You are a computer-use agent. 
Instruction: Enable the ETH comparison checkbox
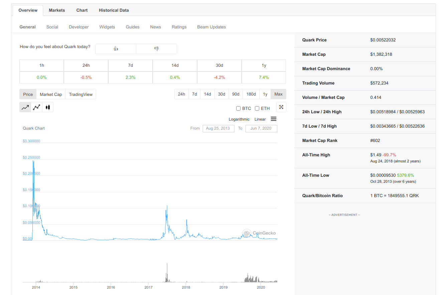click(257, 108)
